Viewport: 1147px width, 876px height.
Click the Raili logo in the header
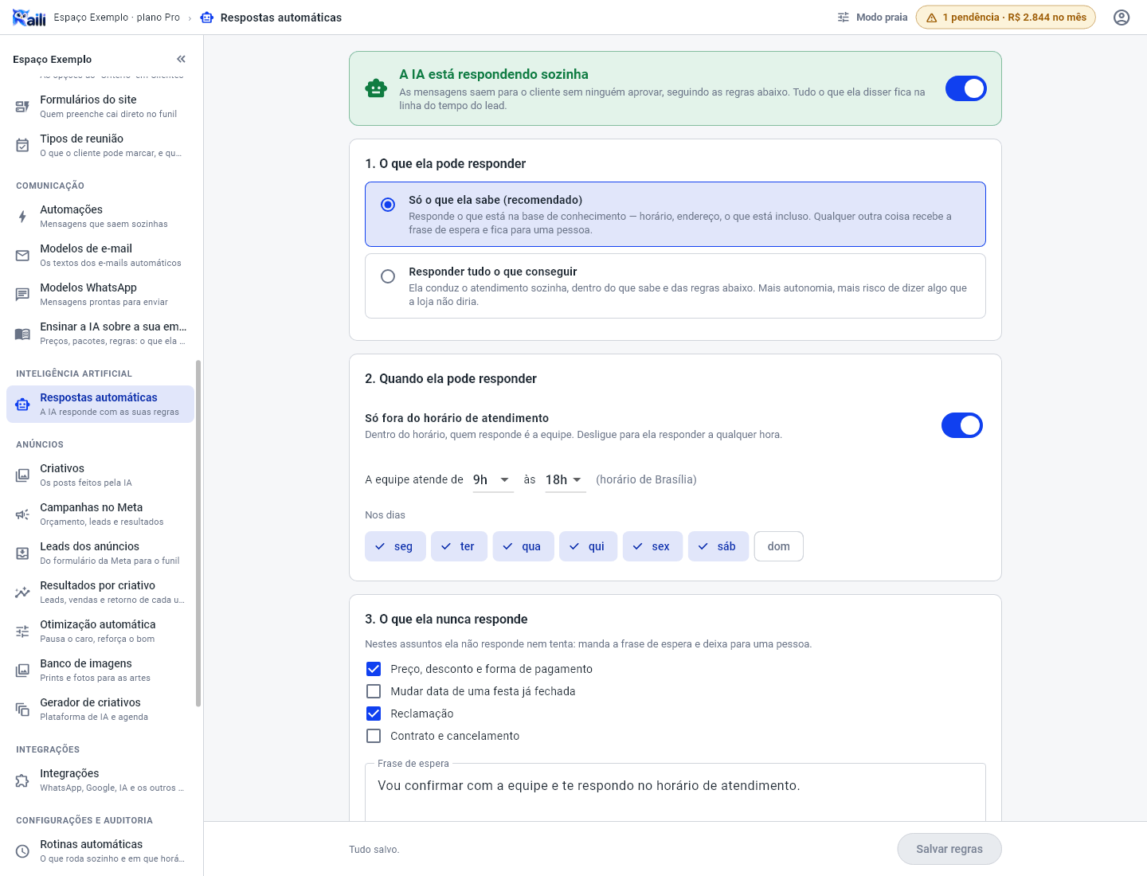tap(29, 18)
